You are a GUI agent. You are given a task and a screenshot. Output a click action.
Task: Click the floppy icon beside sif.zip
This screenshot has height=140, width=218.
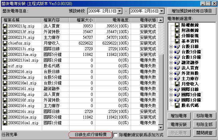(x=5, y=66)
